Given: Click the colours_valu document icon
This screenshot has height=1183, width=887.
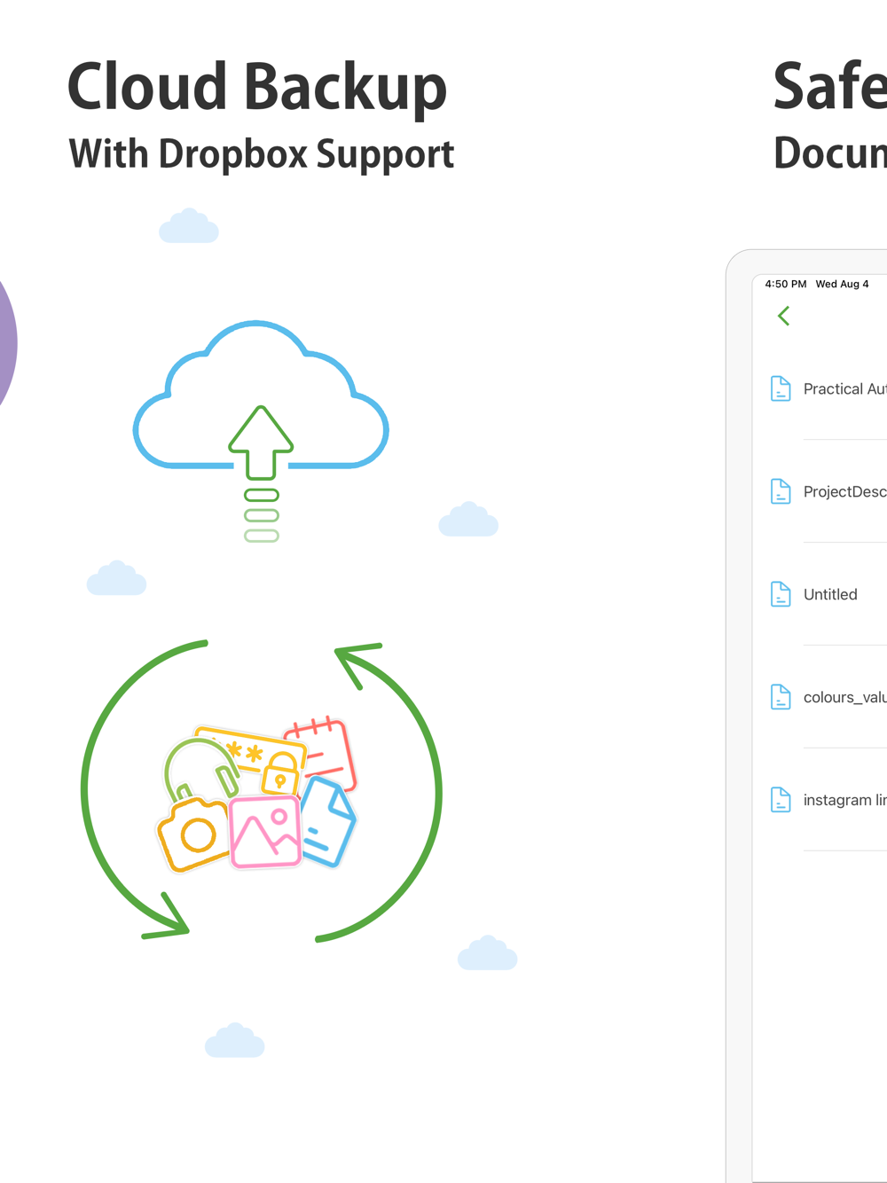Looking at the screenshot, I should click(781, 697).
